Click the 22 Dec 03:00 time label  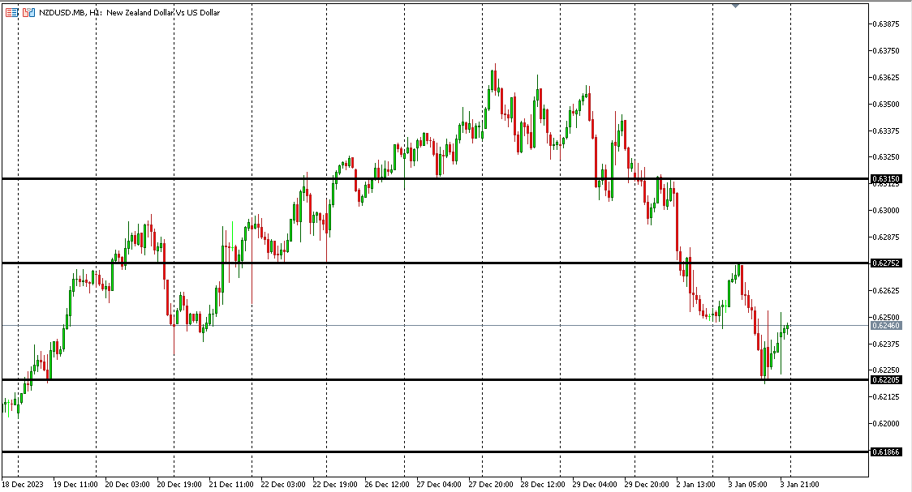(x=282, y=485)
